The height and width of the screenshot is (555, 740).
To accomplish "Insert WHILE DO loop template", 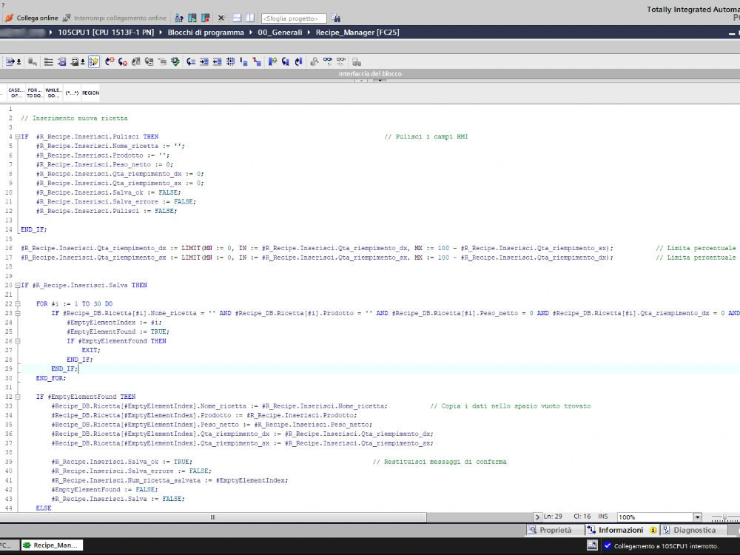I will (53, 93).
